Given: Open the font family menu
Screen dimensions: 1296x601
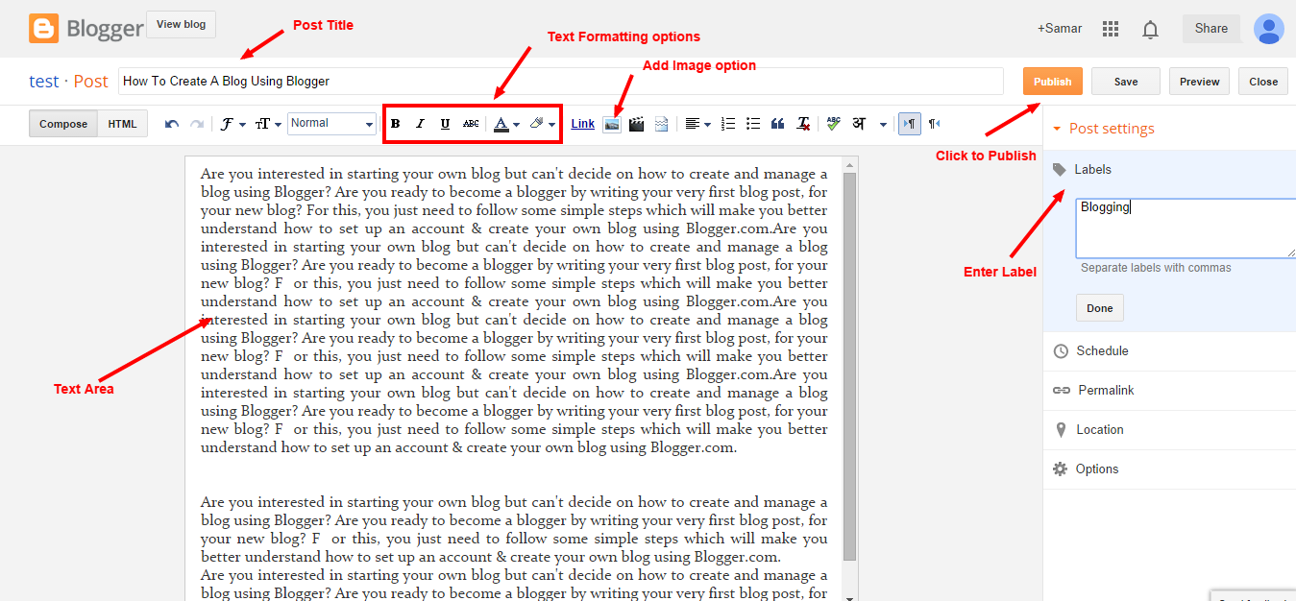Looking at the screenshot, I should (232, 124).
